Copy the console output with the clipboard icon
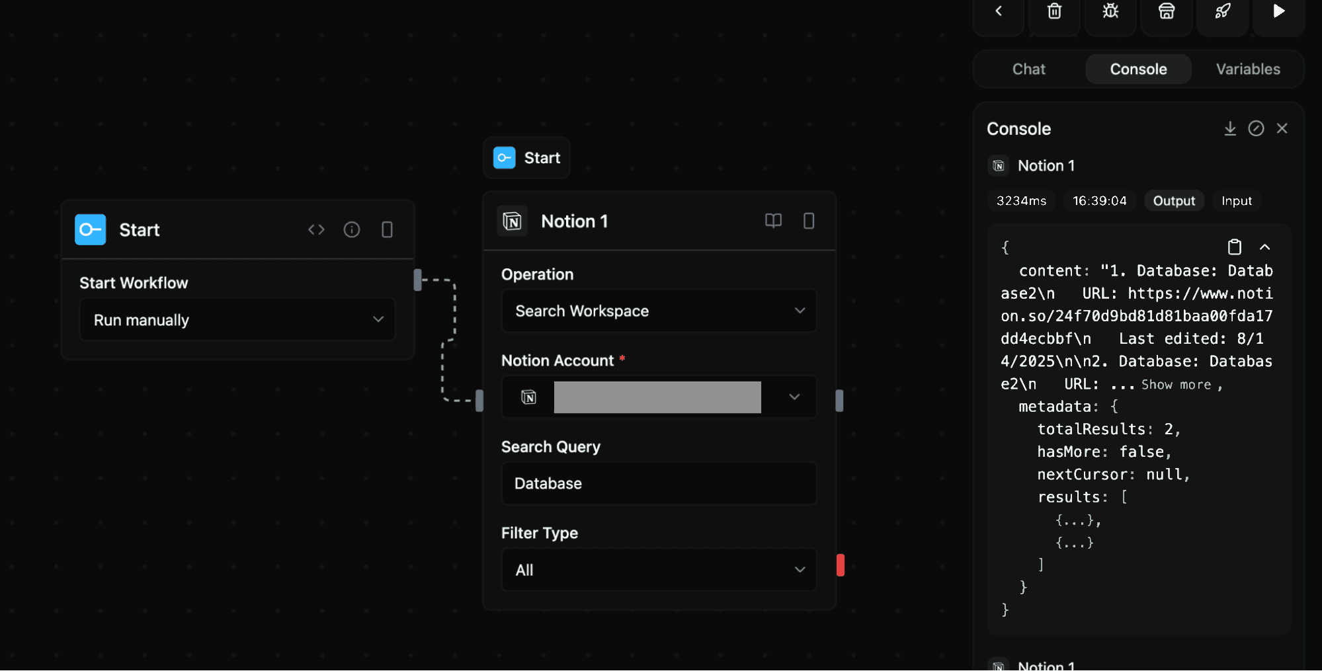This screenshot has height=671, width=1322. click(x=1234, y=247)
